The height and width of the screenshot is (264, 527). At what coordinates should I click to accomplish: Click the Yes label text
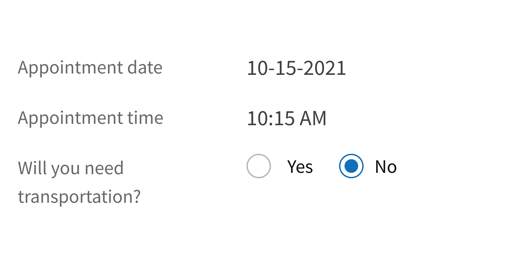(x=300, y=166)
